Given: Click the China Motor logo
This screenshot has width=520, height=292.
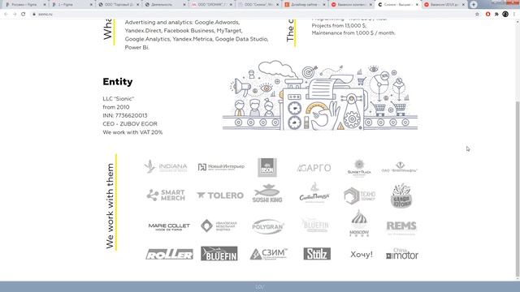Looking at the screenshot, I should (402, 254).
